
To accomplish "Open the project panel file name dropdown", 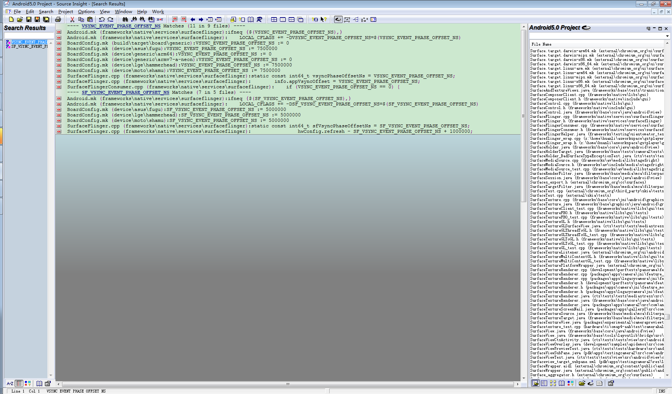I will tap(667, 36).
